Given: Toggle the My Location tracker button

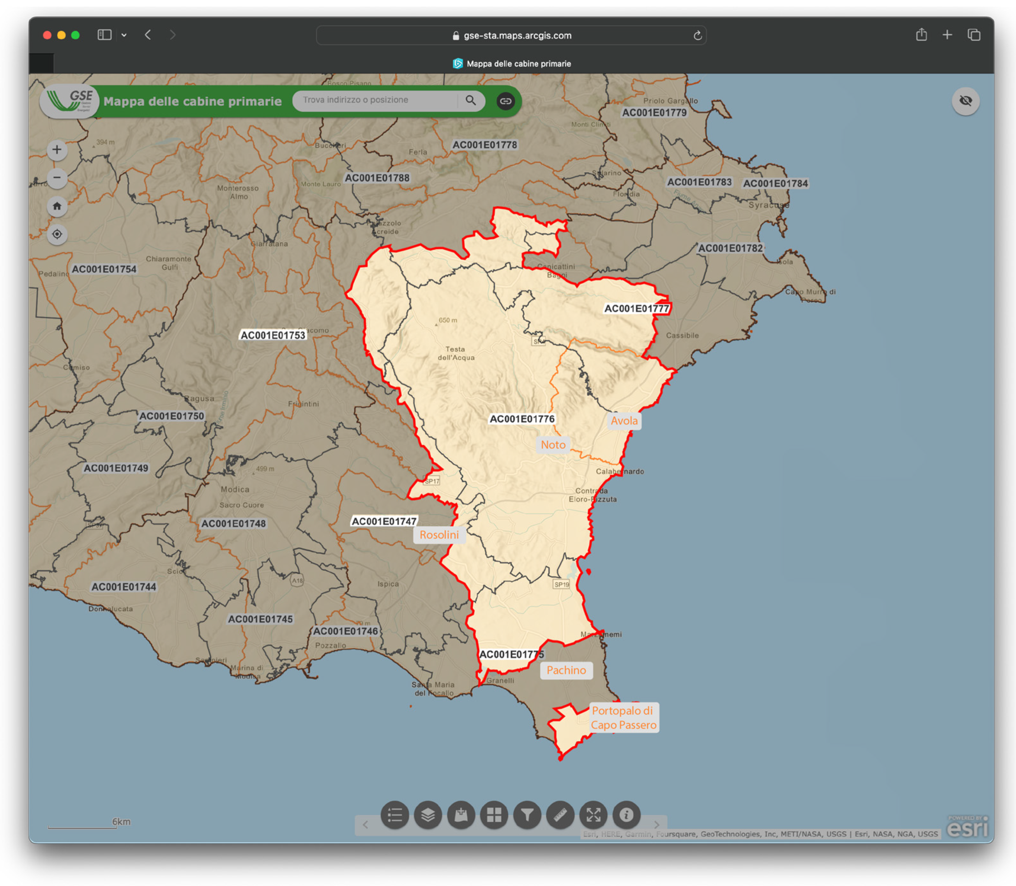Looking at the screenshot, I should [x=57, y=234].
